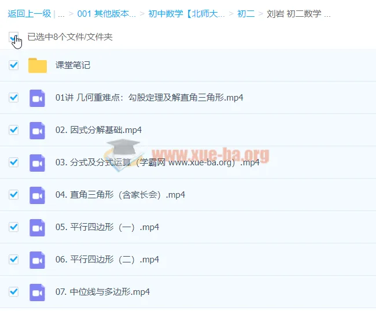Open file name 06. 平行四边形（二）.mp4

107,260
